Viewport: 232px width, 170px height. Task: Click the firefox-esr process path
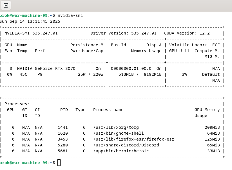133,139
